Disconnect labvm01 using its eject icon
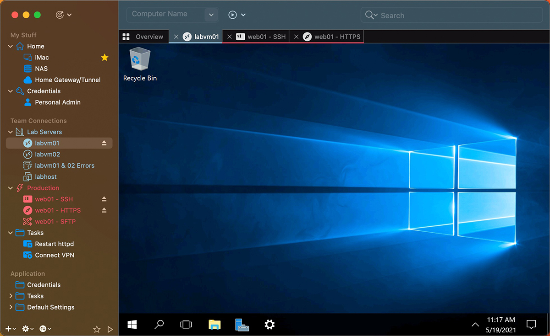The width and height of the screenshot is (550, 336). pos(104,143)
